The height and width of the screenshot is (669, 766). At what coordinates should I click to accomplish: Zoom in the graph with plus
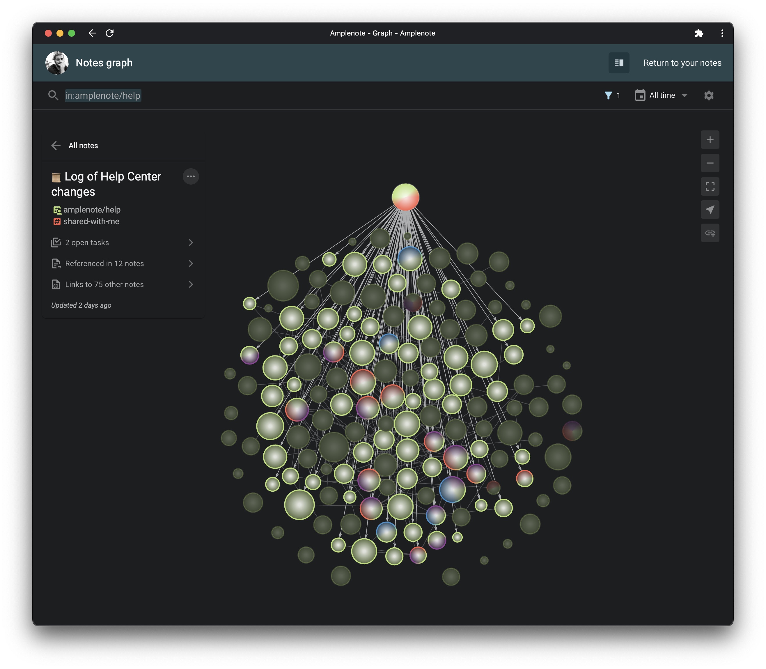[710, 140]
